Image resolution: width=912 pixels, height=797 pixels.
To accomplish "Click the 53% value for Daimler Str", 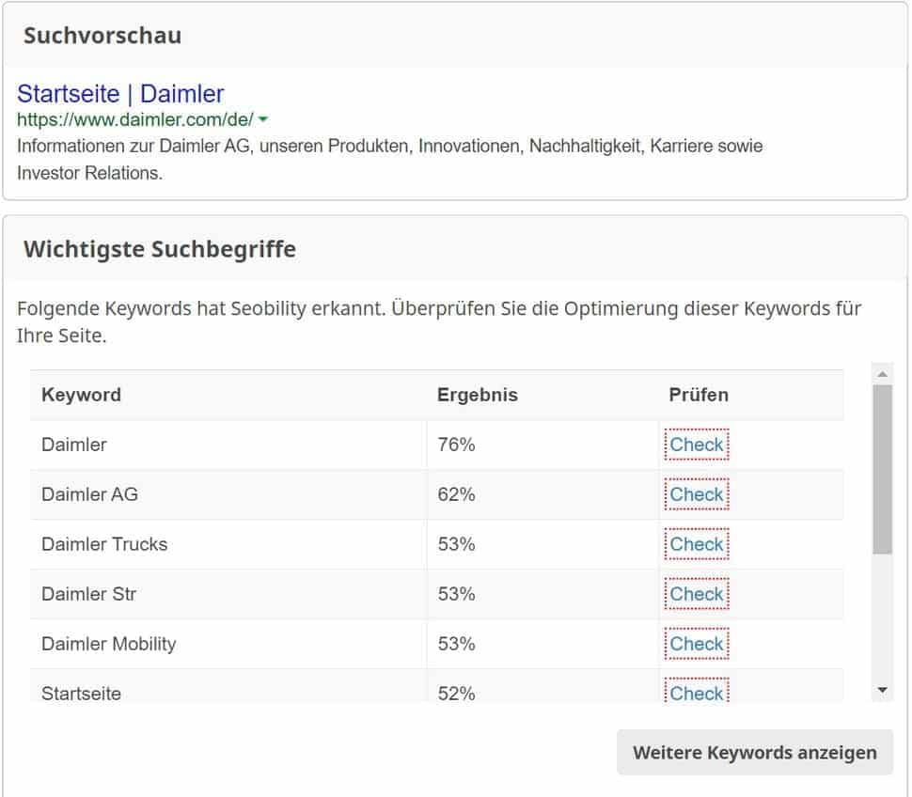I will point(456,594).
